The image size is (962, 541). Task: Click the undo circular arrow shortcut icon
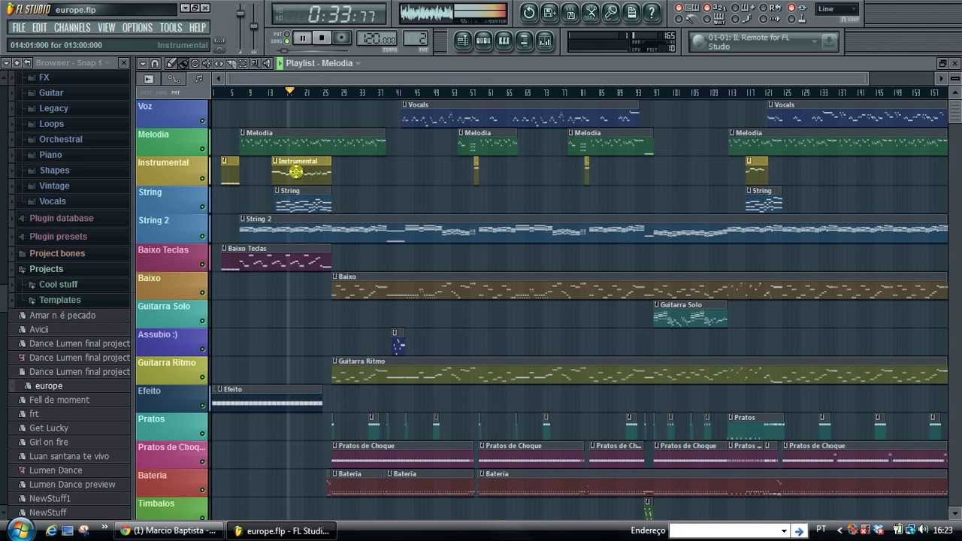pyautogui.click(x=528, y=13)
